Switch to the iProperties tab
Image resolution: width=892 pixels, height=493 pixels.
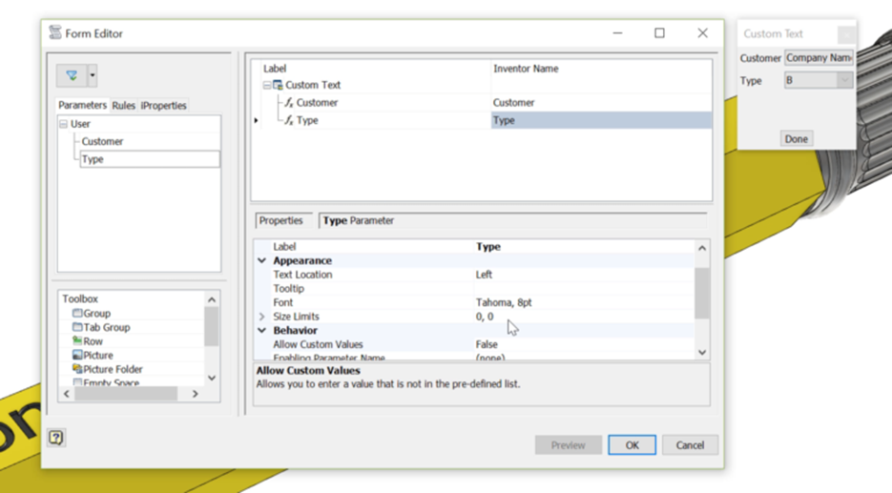164,106
